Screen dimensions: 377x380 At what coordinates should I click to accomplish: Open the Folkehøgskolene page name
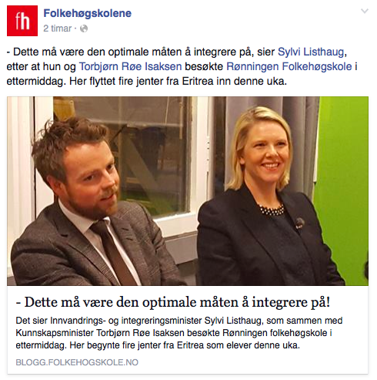click(88, 13)
